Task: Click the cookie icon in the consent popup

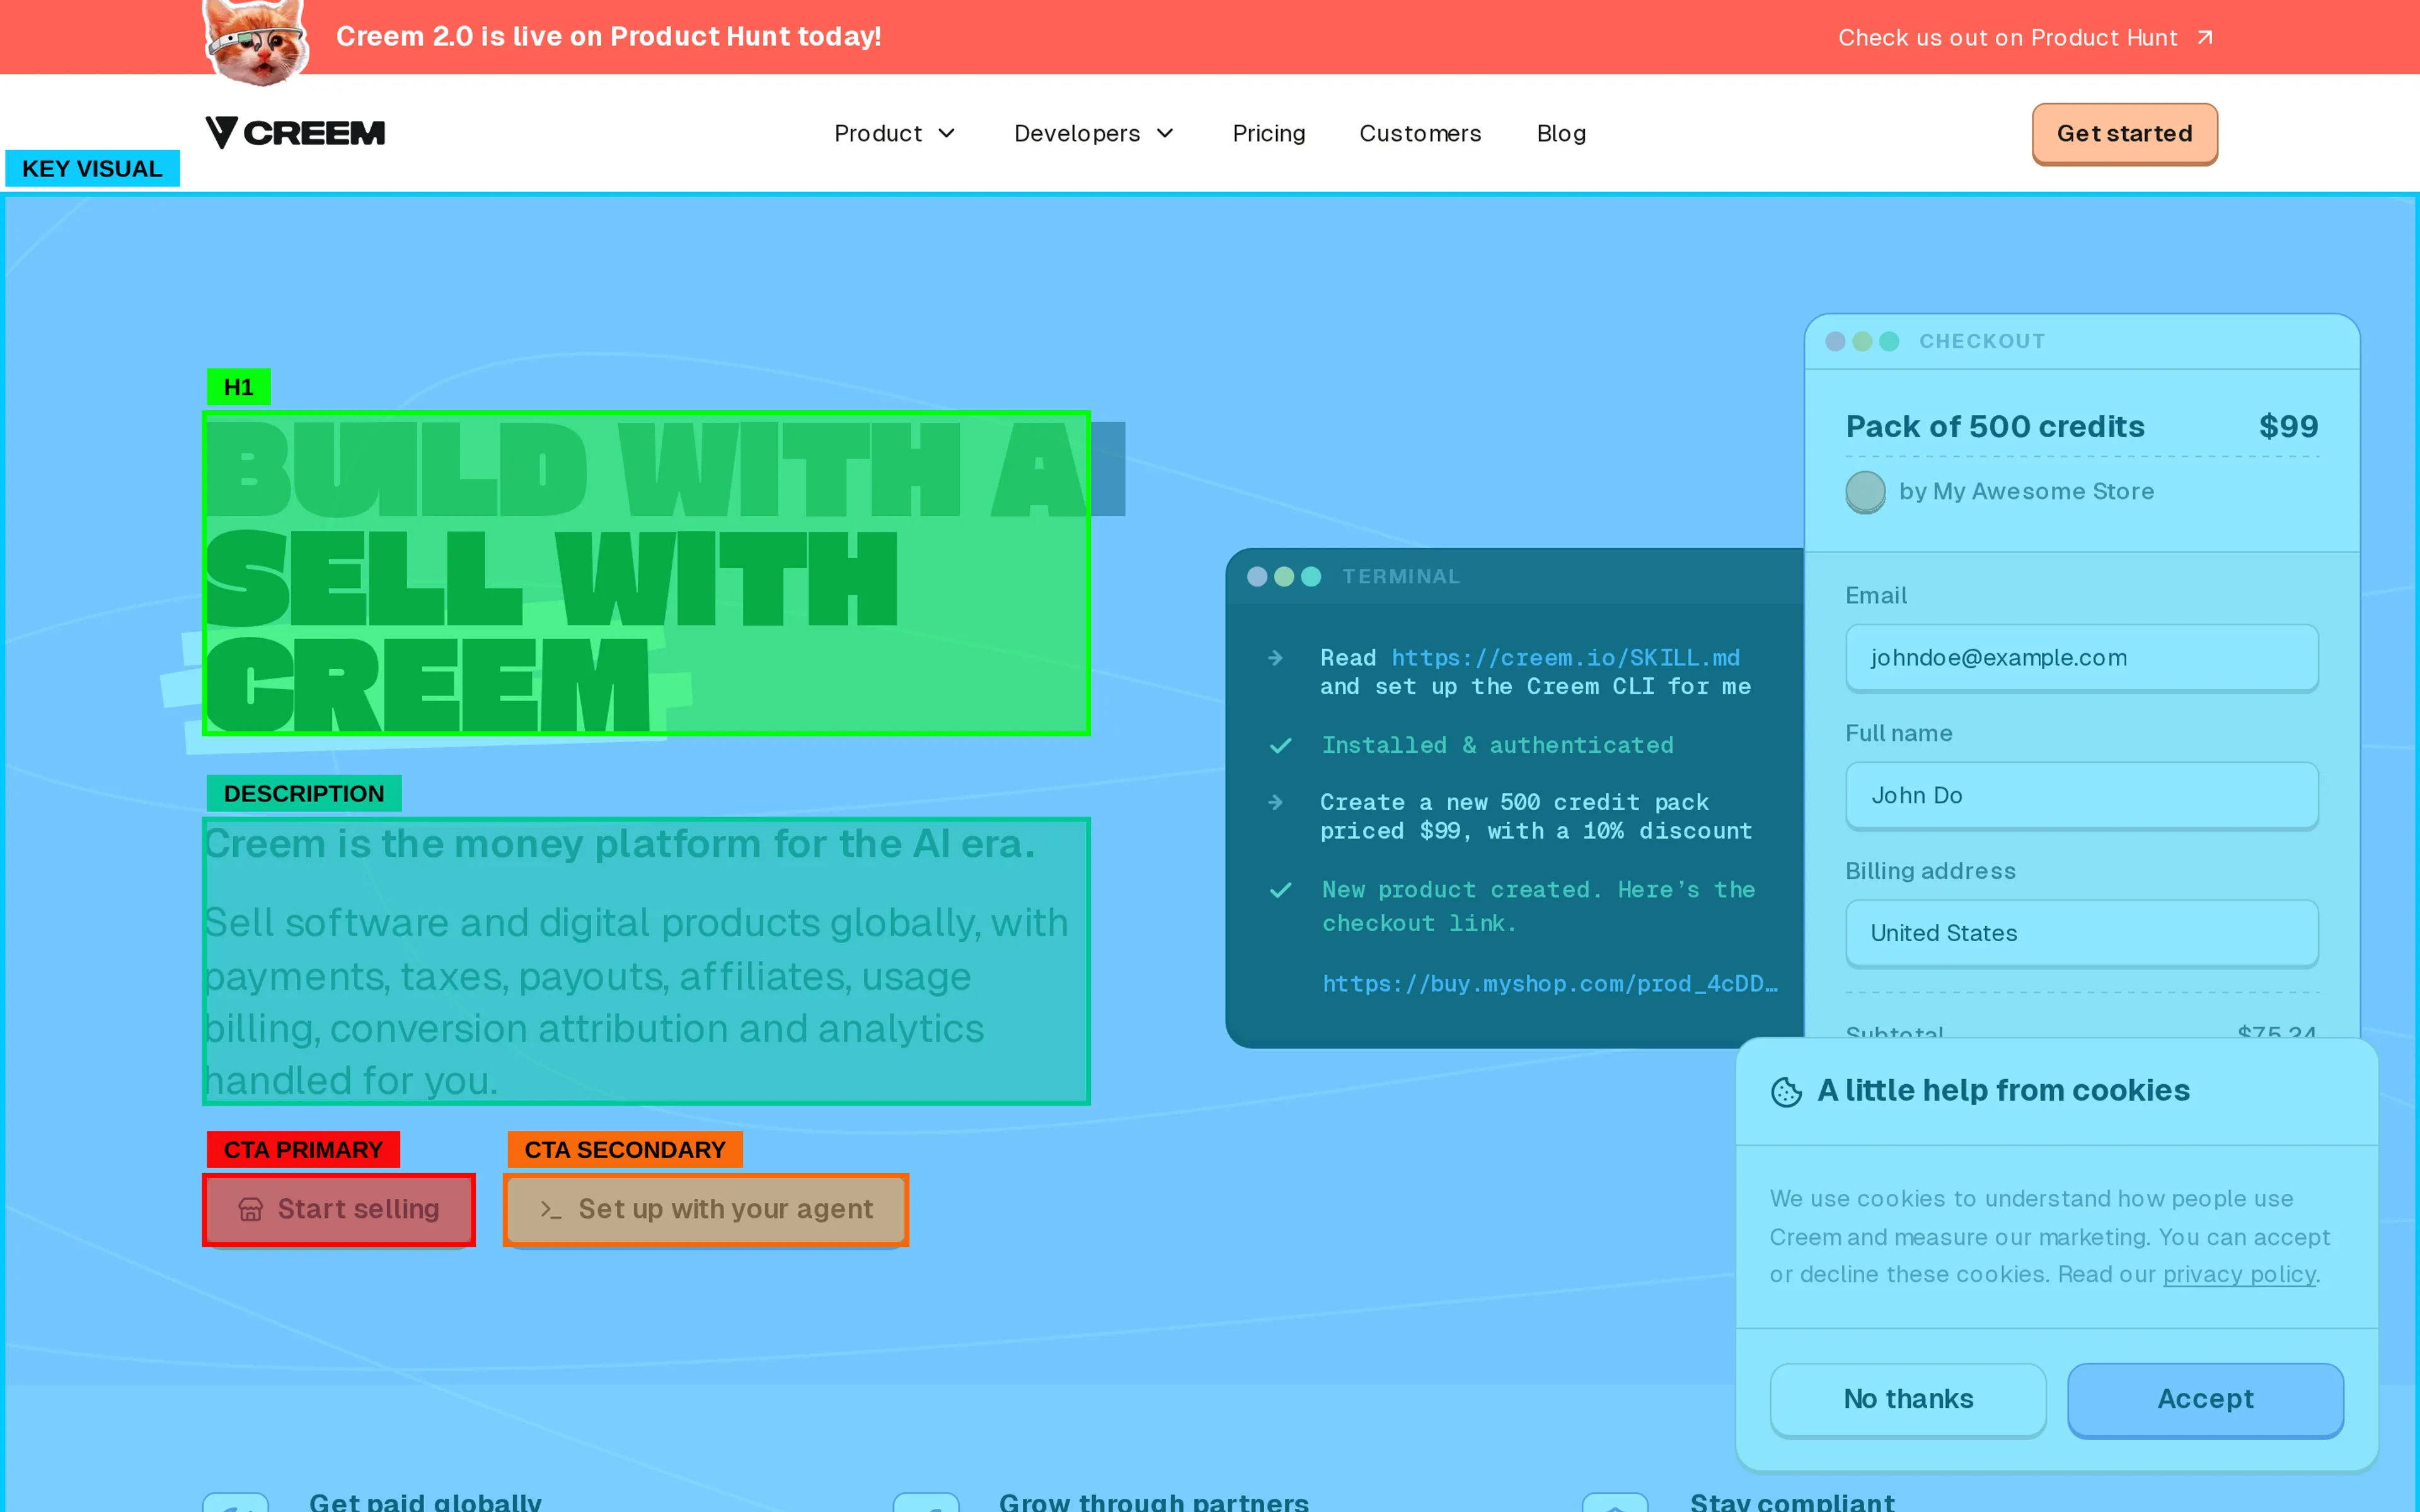Action: [1786, 1091]
